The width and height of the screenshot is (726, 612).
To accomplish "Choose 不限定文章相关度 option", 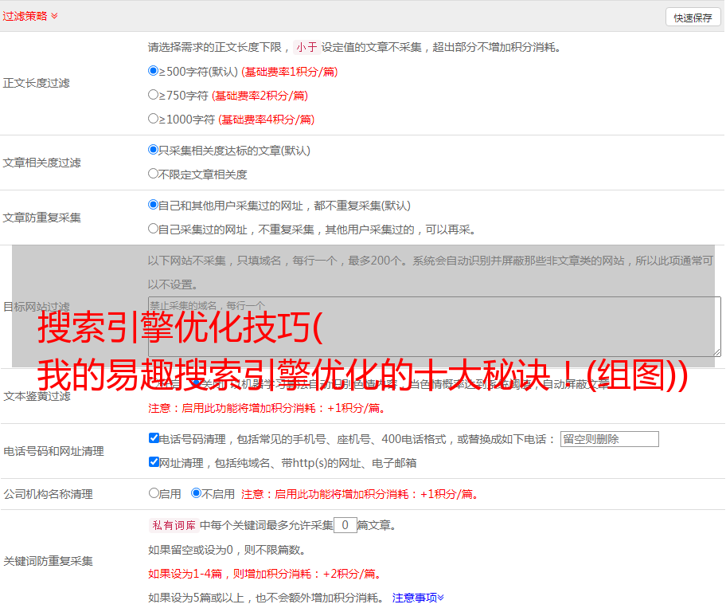I will tap(153, 174).
